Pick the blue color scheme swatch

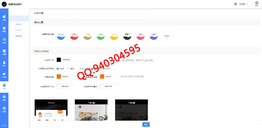coord(61,36)
